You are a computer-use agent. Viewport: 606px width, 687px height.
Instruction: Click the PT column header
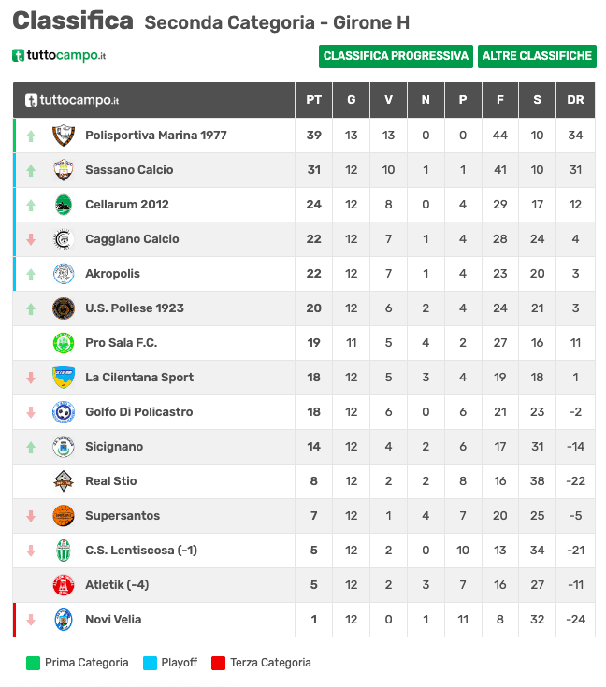[314, 100]
